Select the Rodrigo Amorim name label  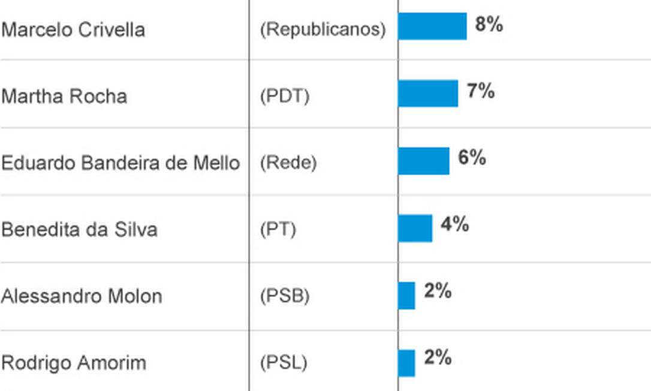(74, 363)
